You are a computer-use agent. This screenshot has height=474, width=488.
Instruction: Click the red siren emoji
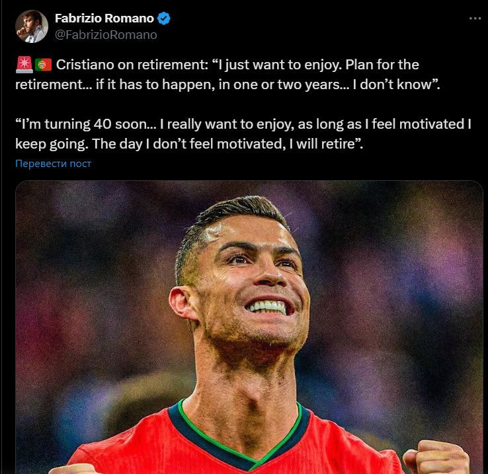click(24, 65)
